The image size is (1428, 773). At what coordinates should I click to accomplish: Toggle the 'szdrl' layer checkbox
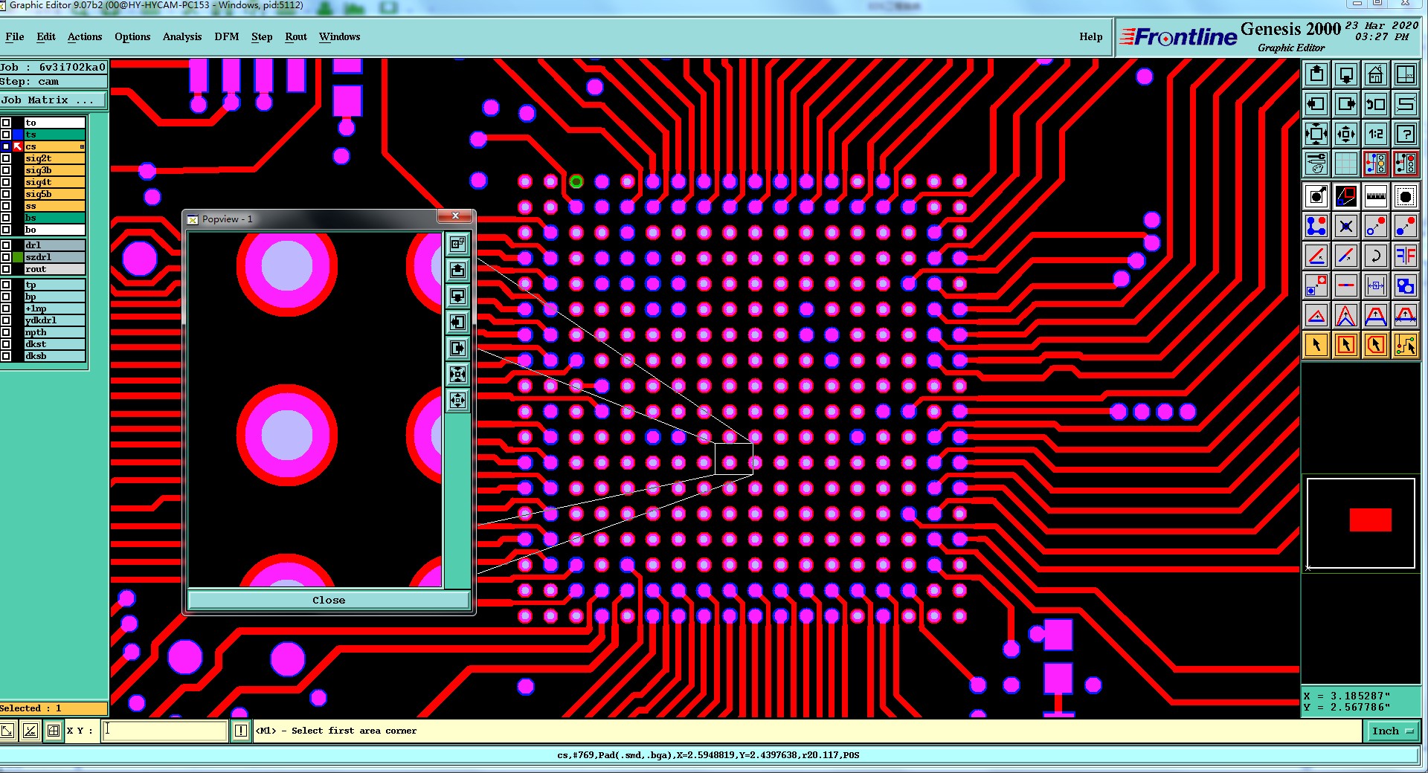pos(6,257)
